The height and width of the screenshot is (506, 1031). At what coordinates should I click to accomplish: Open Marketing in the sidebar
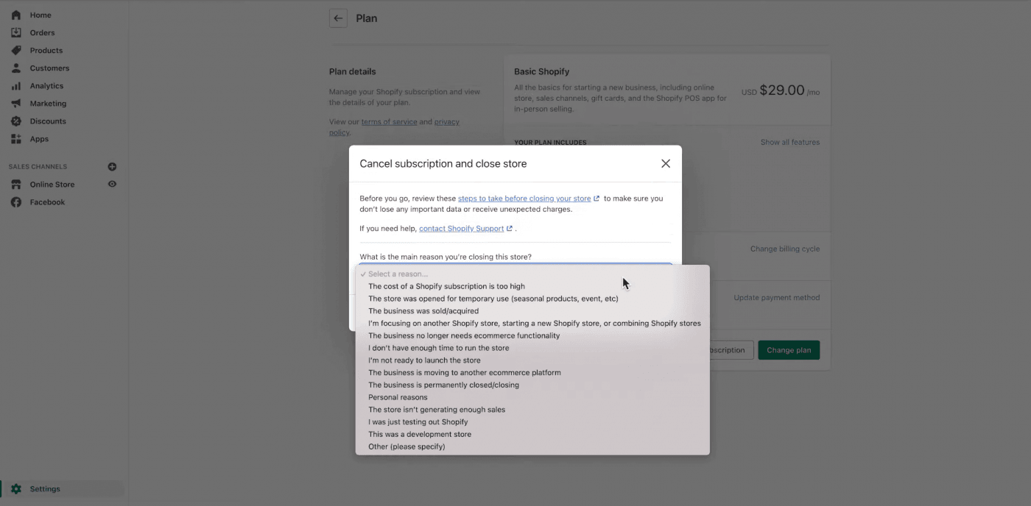[x=48, y=103]
